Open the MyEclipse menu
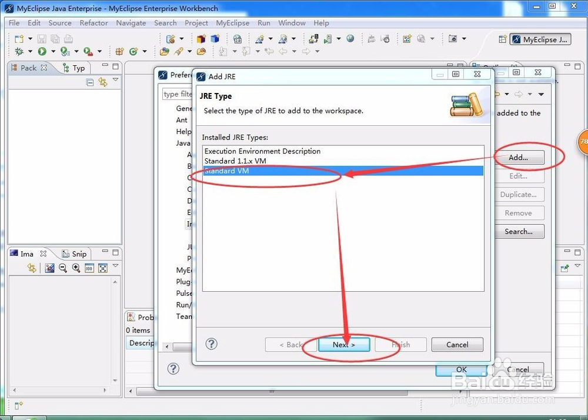This screenshot has height=420, width=588. point(232,23)
